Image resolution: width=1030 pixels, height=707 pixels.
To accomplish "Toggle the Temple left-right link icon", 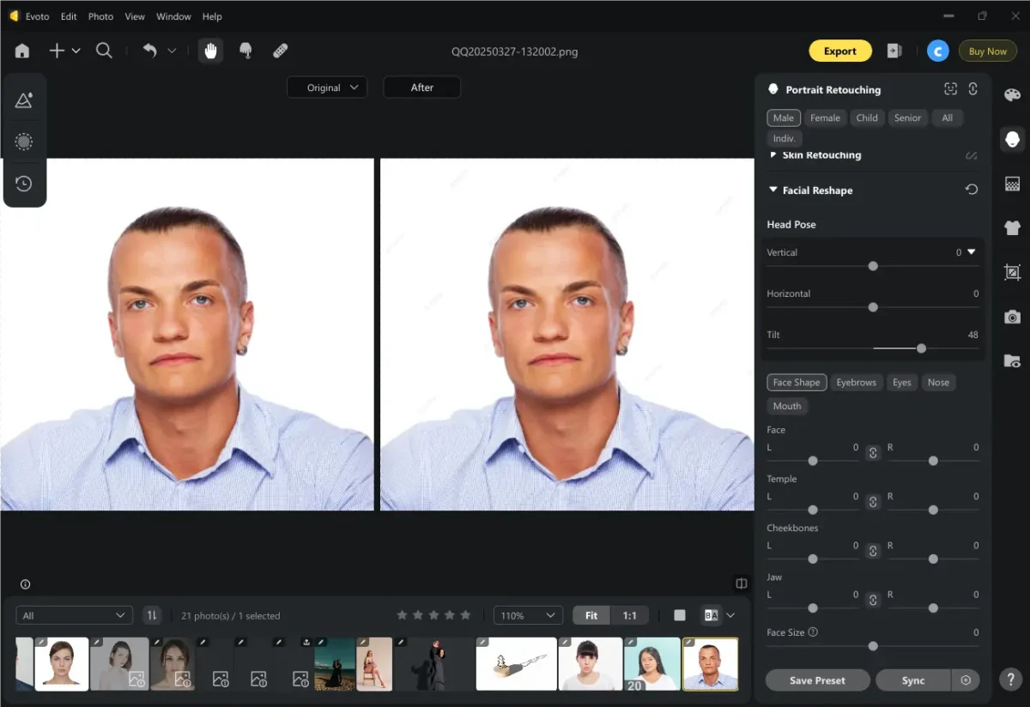I will (x=873, y=502).
